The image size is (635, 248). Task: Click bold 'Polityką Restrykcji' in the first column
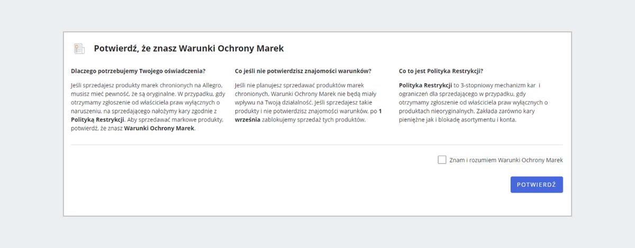(x=97, y=120)
